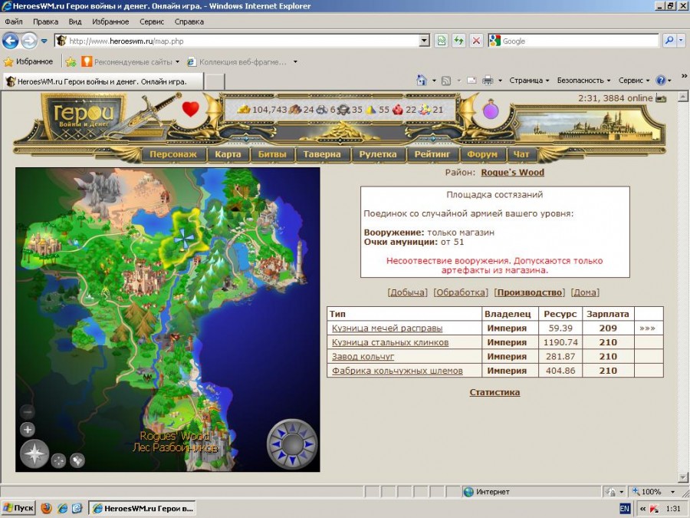Open the Таверна section

coord(322,154)
